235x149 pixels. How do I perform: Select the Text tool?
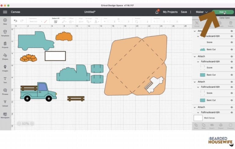pos(5,80)
